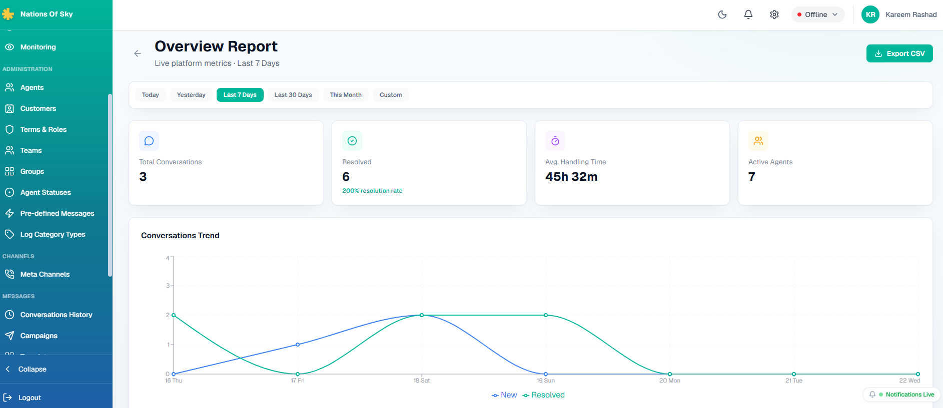Screen dimensions: 943x408
Task: Click the Export CSV button
Action: pyautogui.click(x=899, y=53)
